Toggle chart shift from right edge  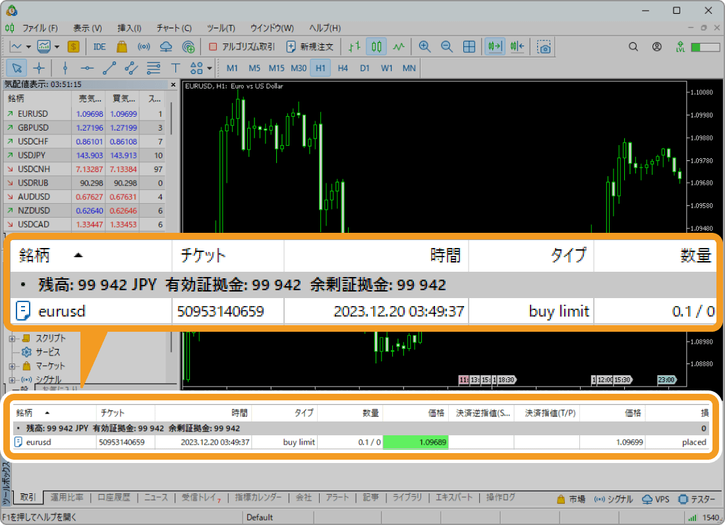point(517,47)
